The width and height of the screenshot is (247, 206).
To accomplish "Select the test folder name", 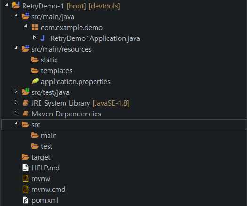I will [x=47, y=146].
